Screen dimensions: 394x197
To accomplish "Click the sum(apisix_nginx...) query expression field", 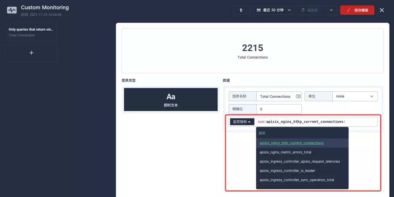I will coord(316,122).
